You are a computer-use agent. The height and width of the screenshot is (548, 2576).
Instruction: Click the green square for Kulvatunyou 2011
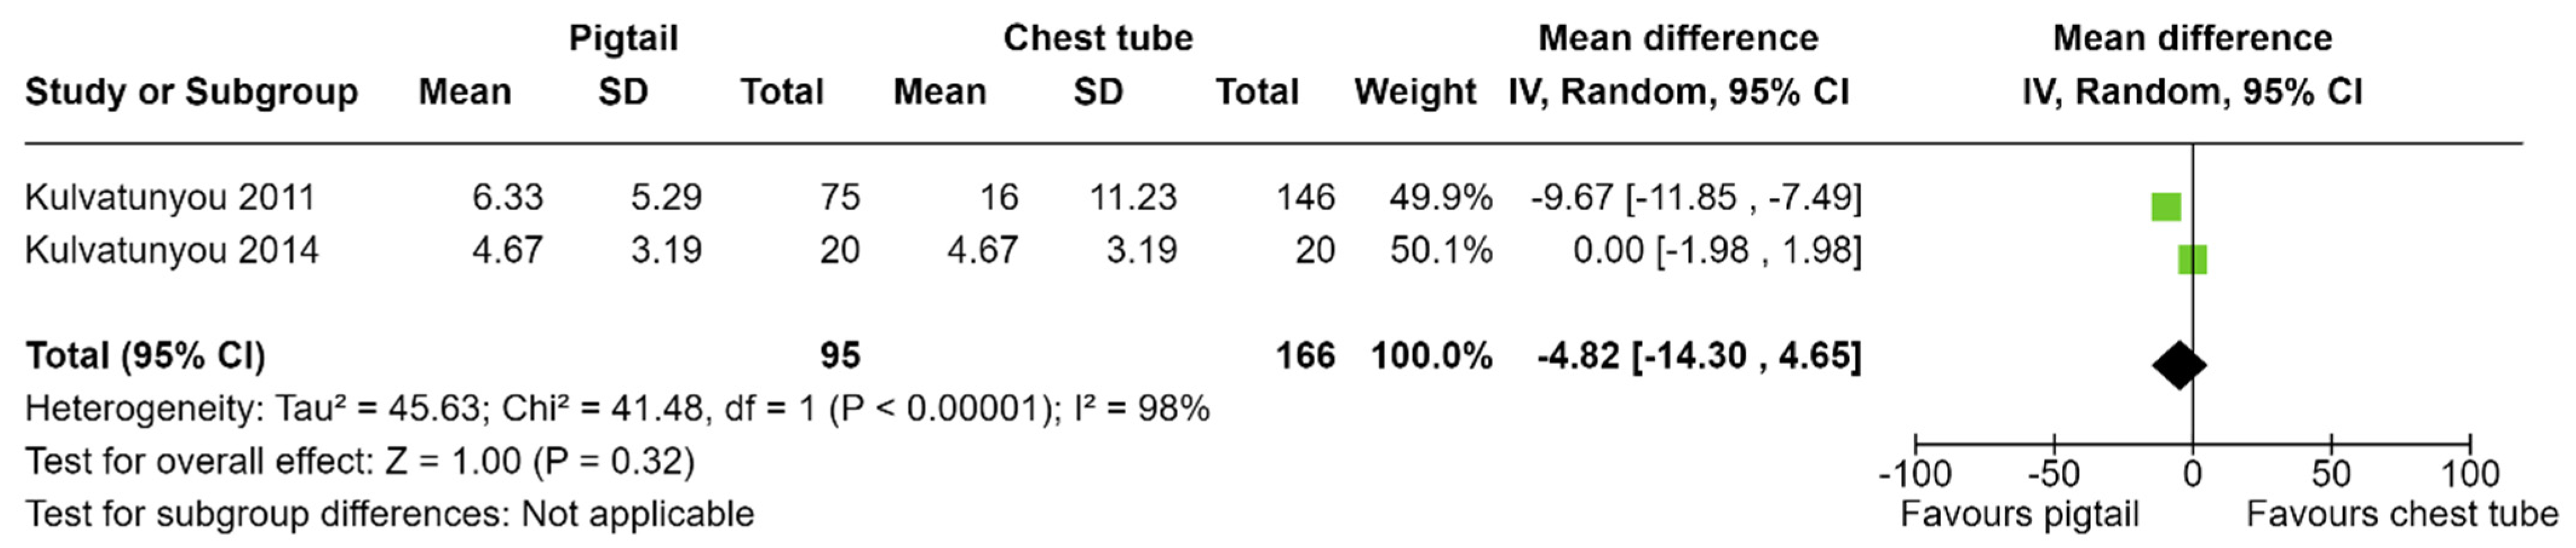[x=2166, y=207]
